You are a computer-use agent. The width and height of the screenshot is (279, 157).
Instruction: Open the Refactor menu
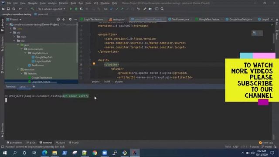click(64, 3)
